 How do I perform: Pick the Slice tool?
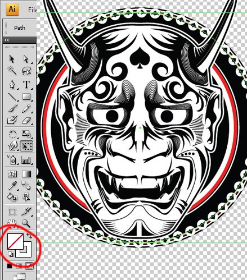(x=26, y=212)
